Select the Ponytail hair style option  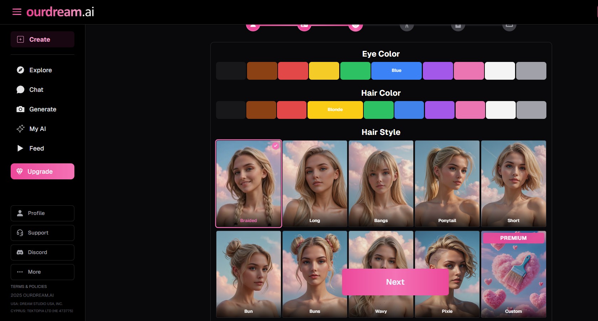pyautogui.click(x=447, y=183)
